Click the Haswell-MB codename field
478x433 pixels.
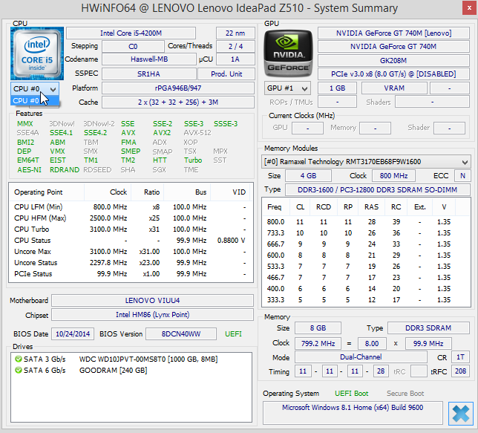tap(149, 59)
